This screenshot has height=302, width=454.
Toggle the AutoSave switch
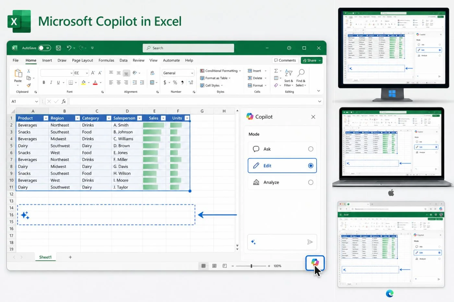coord(44,48)
